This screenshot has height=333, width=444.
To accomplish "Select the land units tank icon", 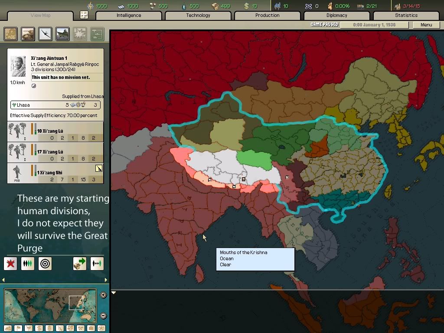I will (28, 34).
